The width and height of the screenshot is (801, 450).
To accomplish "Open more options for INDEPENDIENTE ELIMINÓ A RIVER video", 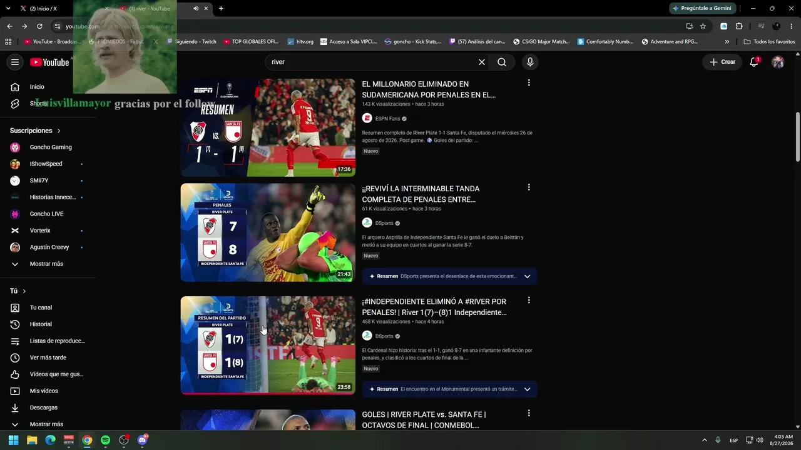I will click(529, 300).
